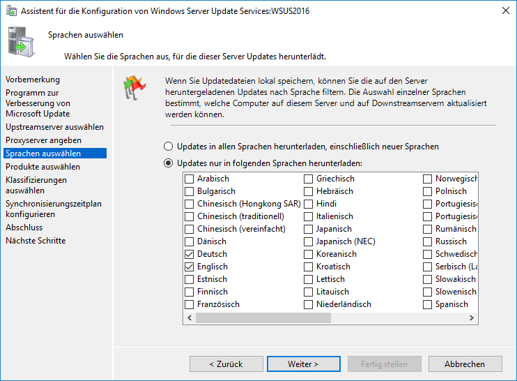Go to the Nächste Schritte step
Viewport: 517px width, 381px height.
[x=36, y=241]
